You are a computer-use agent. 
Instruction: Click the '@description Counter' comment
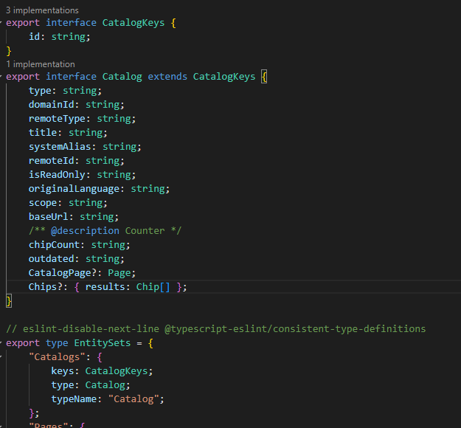click(105, 231)
